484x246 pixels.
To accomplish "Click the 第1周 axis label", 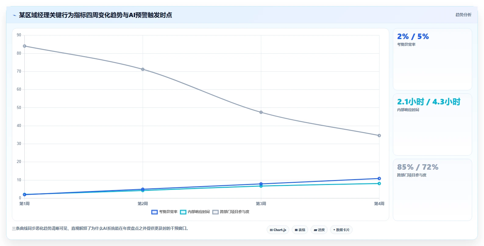I will (x=24, y=204).
